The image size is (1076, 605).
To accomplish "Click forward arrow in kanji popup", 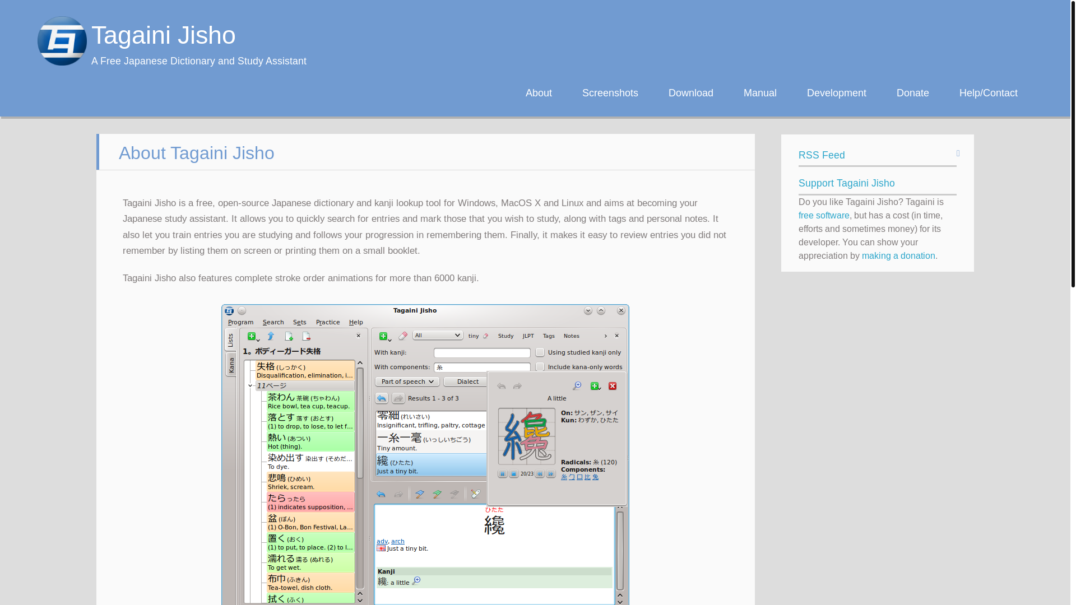I will [x=518, y=386].
